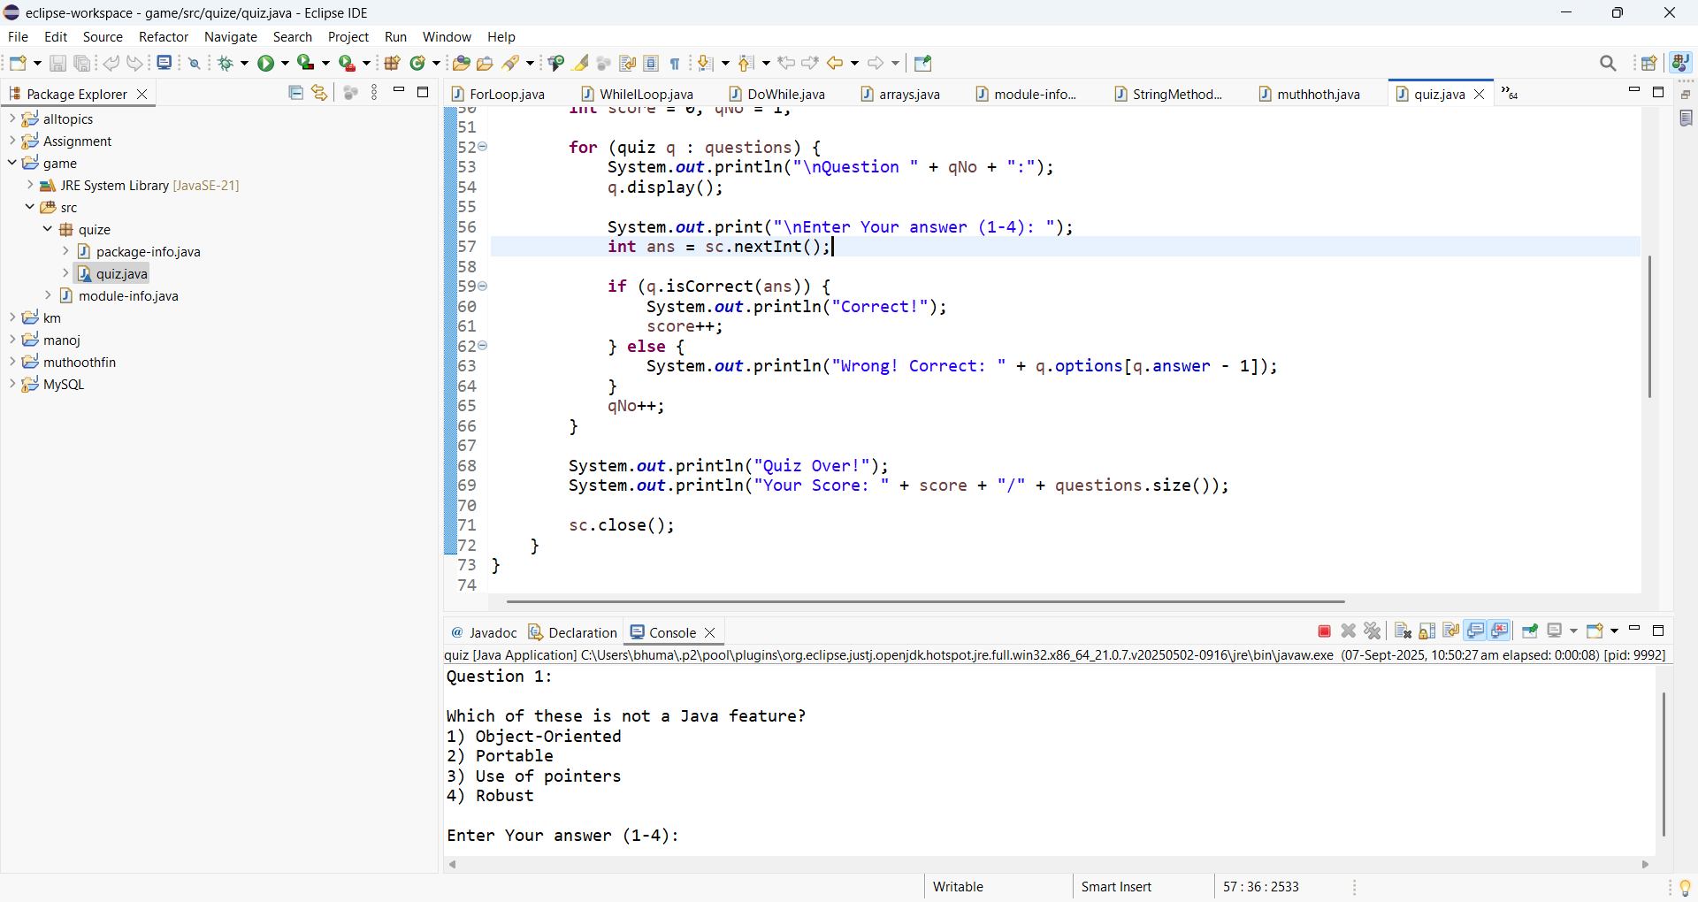Collapse the src folder
Image resolution: width=1698 pixels, height=902 pixels.
29,207
